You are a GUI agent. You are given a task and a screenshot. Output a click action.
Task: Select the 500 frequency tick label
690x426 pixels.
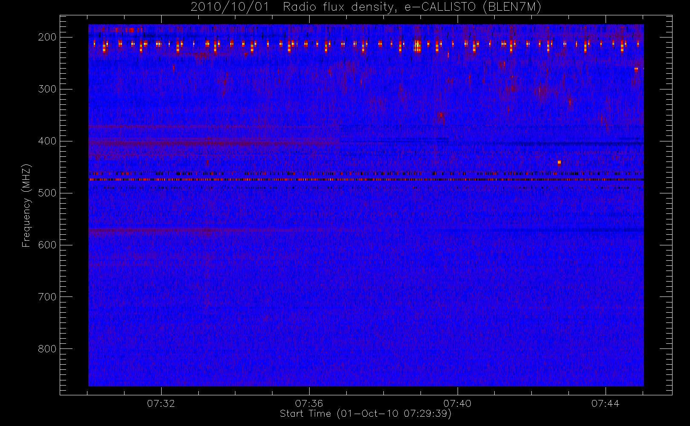[47, 193]
